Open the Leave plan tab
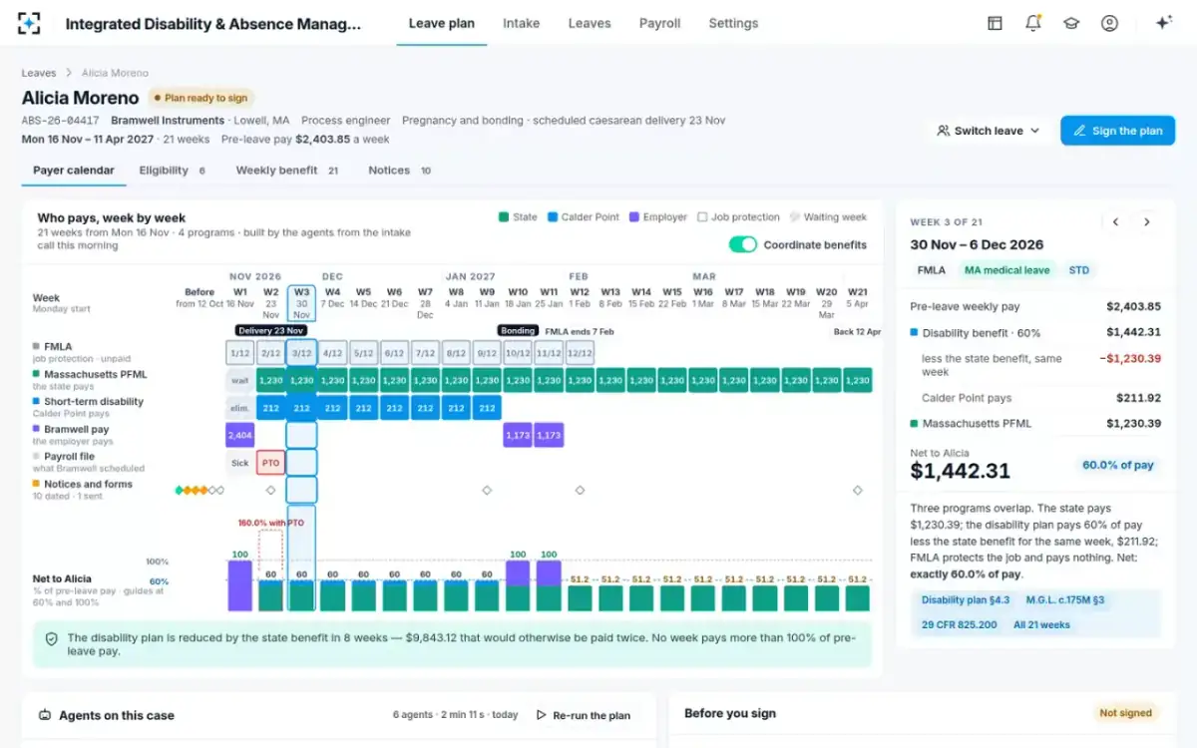 click(442, 23)
